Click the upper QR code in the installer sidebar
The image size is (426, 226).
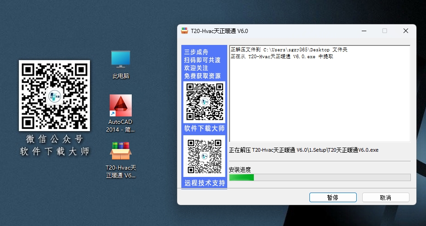(x=205, y=102)
